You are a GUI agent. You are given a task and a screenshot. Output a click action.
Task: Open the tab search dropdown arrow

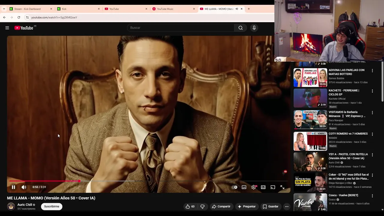[4, 9]
